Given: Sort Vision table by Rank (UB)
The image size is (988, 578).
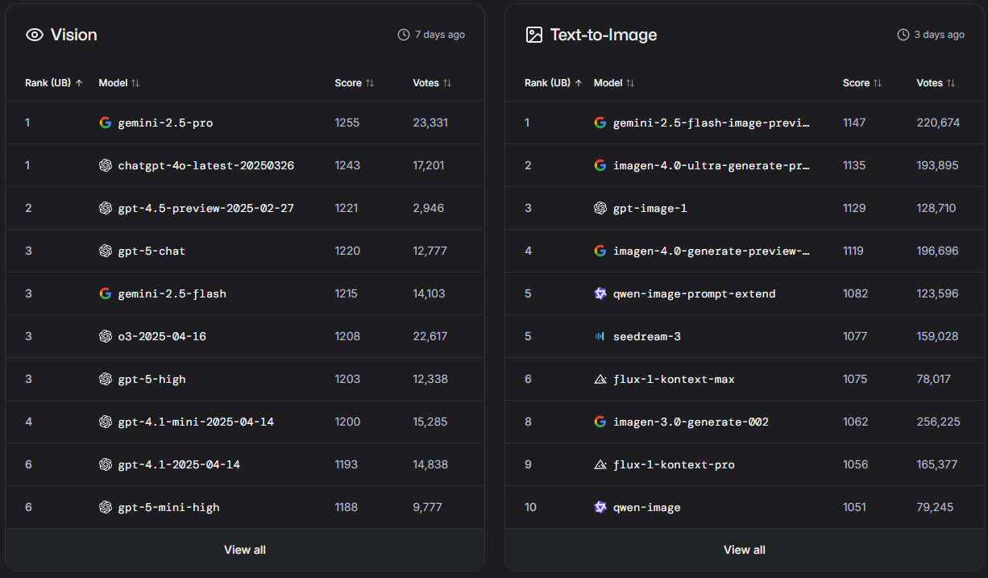Looking at the screenshot, I should [x=54, y=83].
